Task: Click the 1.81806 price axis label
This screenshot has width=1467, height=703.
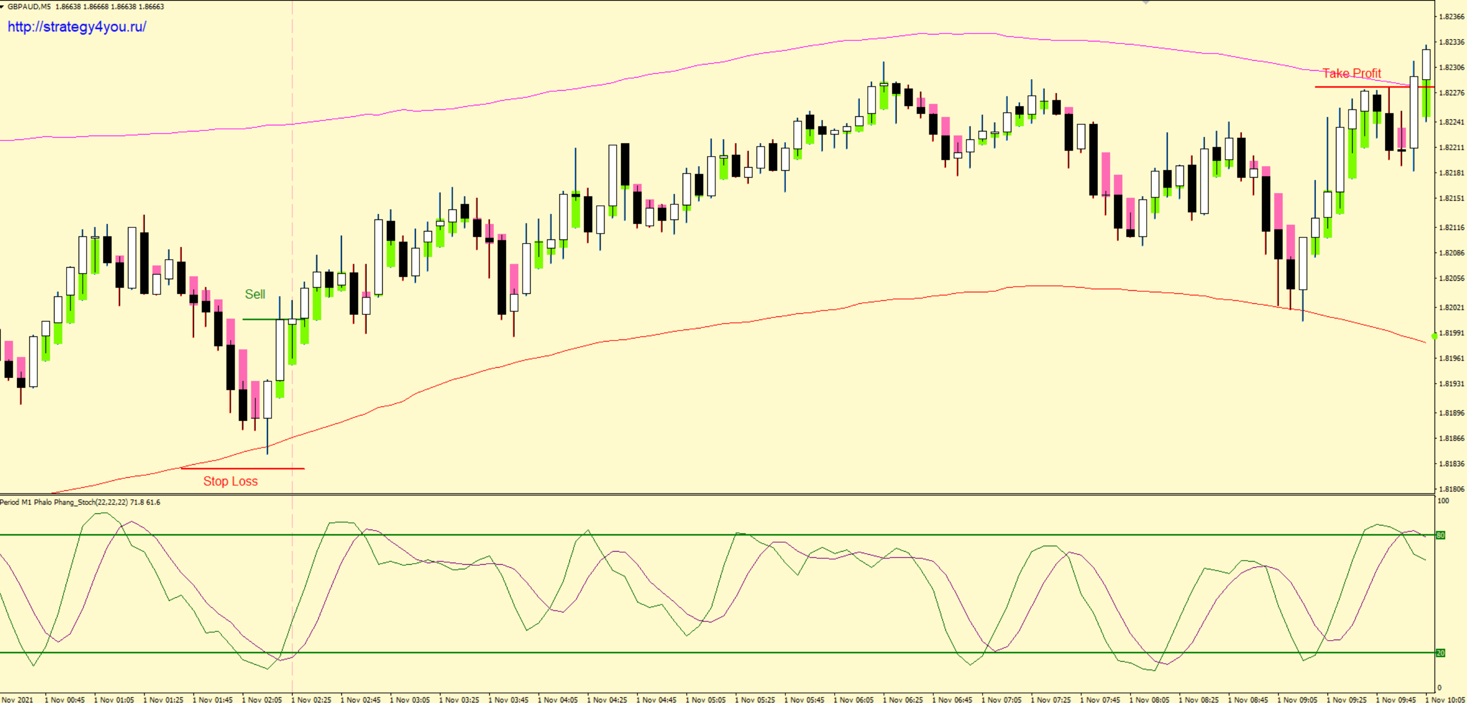Action: [x=1451, y=489]
